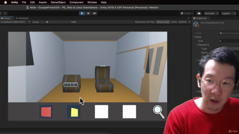Open the Unity application menu

click(15, 2)
